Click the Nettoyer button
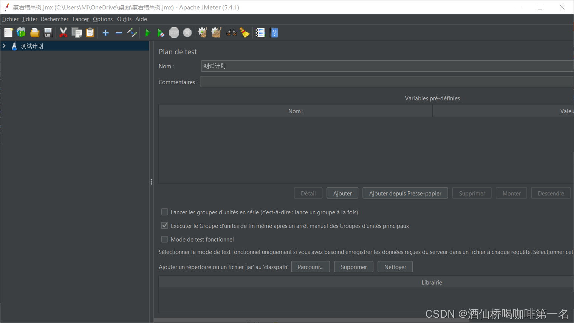 (x=395, y=267)
